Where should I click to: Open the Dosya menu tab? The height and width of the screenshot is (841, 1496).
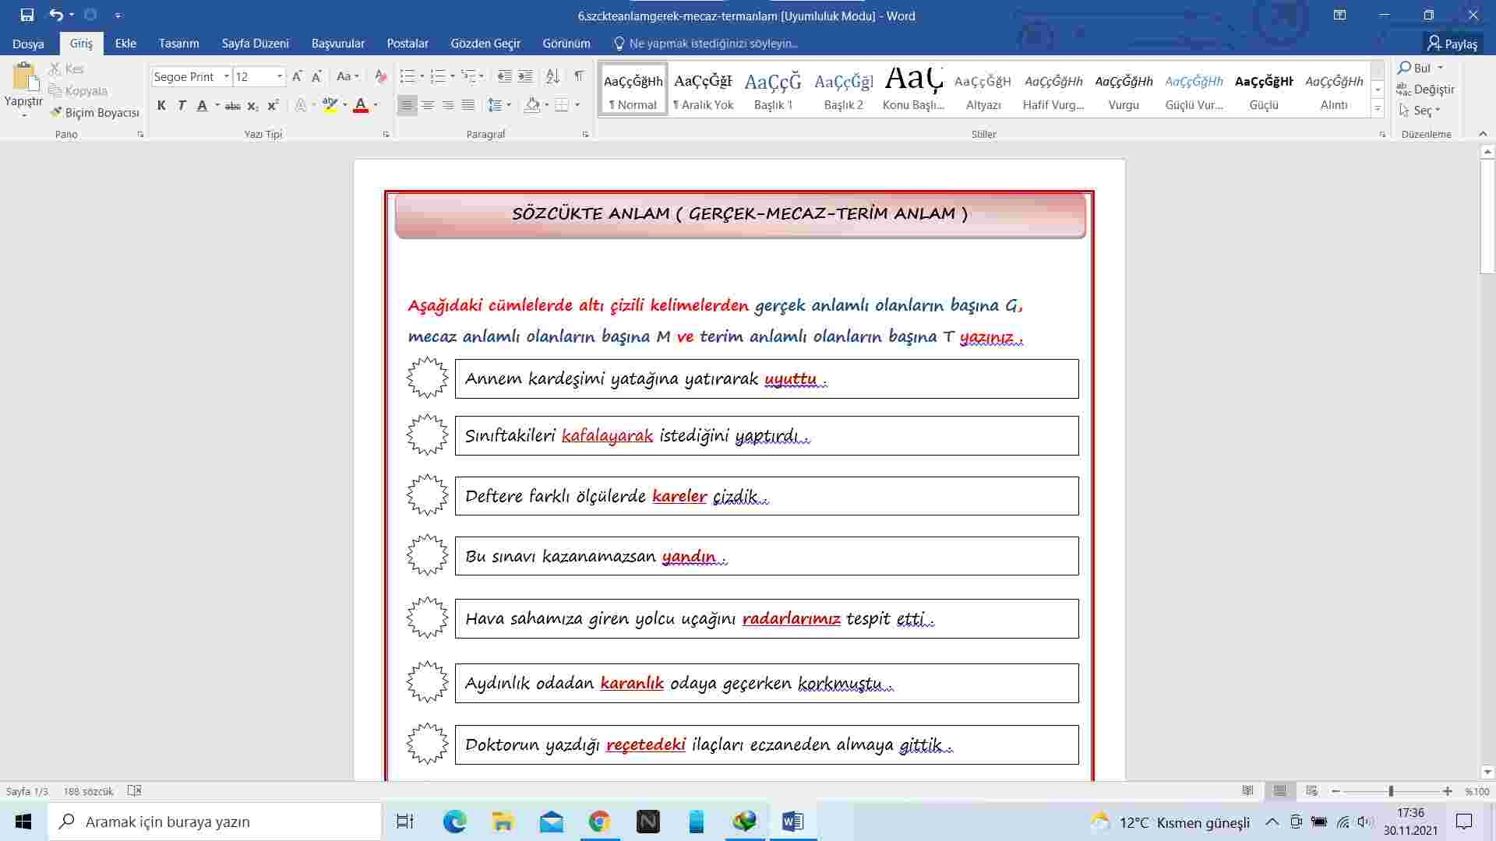click(x=28, y=44)
